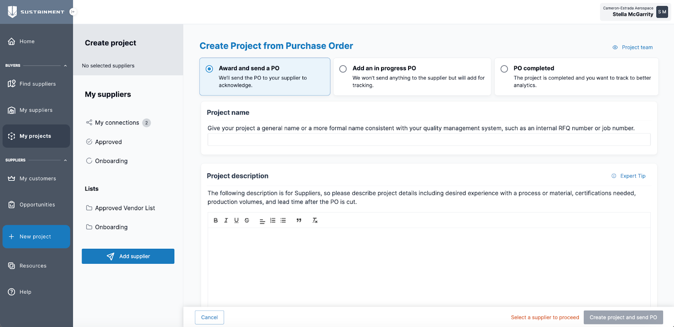Collapse the Buyers sidebar section
Screen dimensions: 674x327
65,66
